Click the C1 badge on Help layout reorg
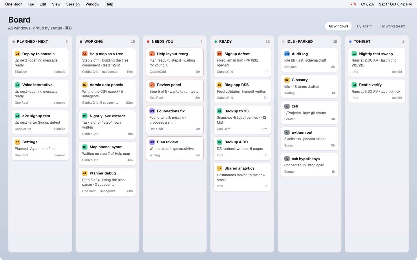417x260 pixels. (152, 54)
